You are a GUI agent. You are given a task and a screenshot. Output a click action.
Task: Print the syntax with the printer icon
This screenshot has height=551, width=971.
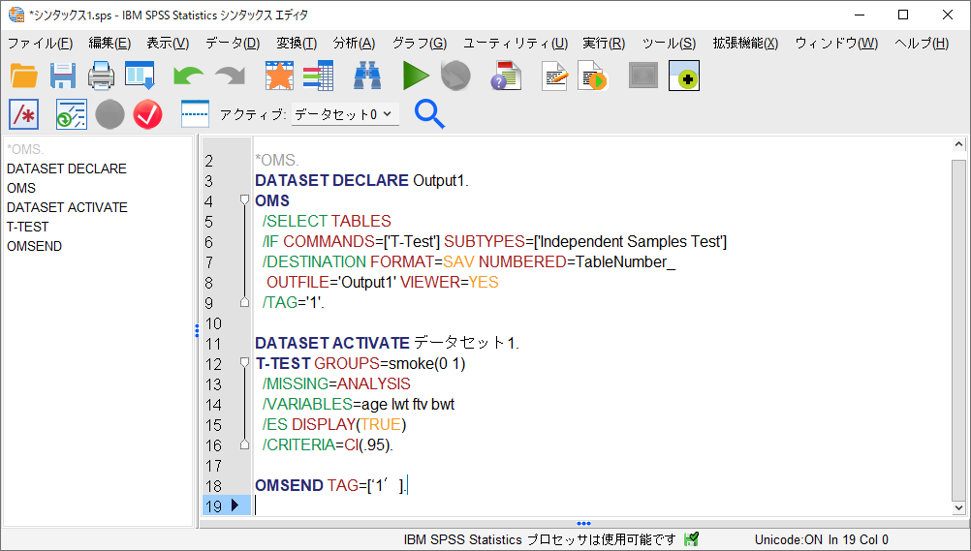click(101, 76)
